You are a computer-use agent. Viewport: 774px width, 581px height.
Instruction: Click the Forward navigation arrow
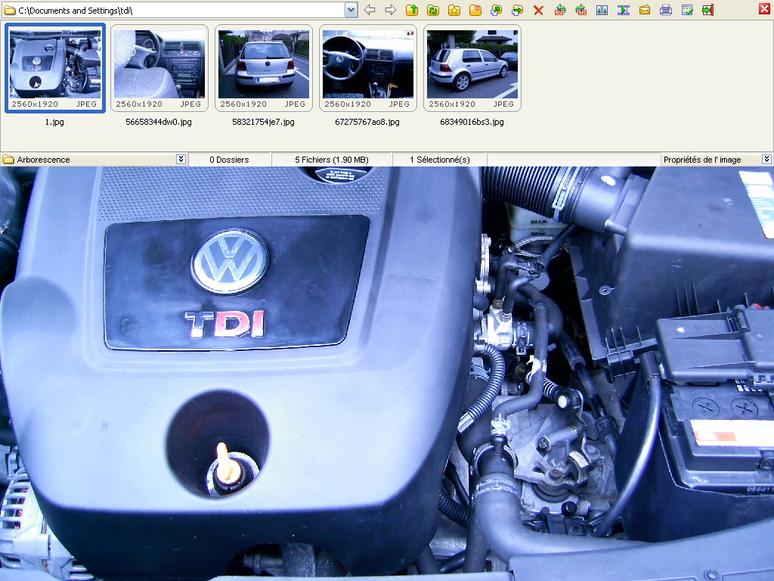tap(391, 10)
